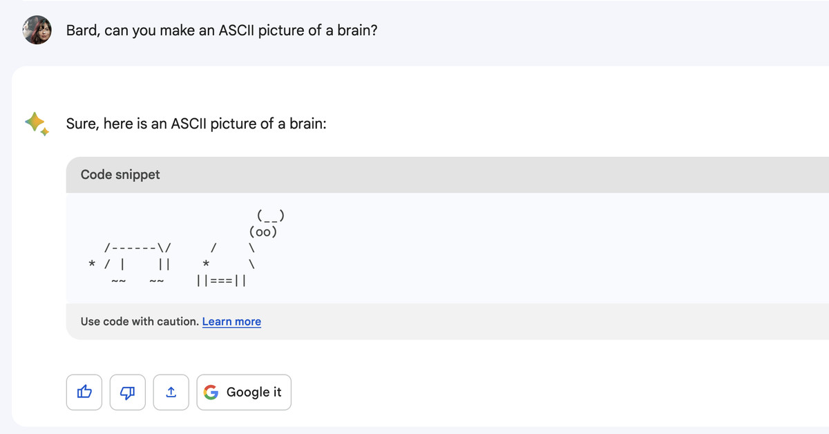
Task: Click the share response upload icon
Action: (171, 393)
